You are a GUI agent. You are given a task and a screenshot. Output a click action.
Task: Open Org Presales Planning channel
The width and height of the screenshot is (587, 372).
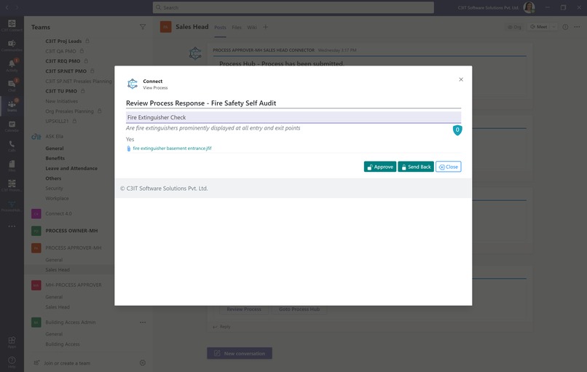tap(69, 111)
